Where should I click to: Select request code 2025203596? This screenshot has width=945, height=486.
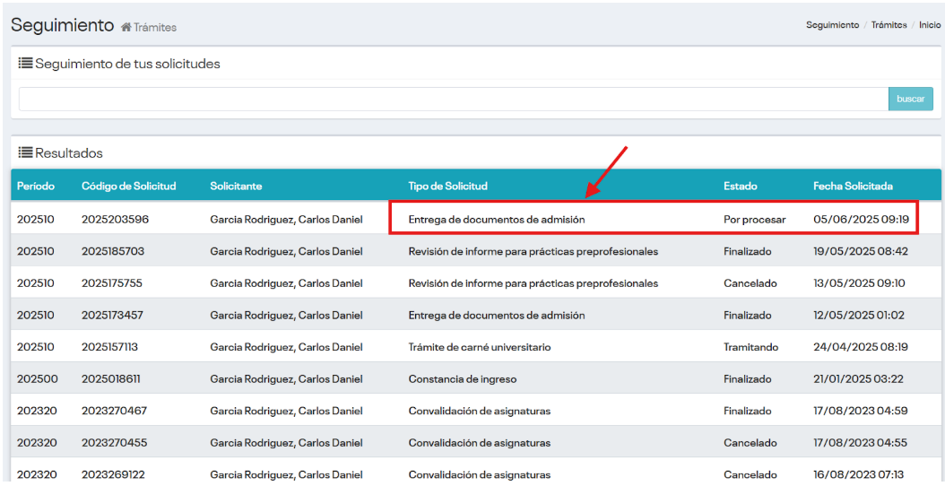point(115,219)
